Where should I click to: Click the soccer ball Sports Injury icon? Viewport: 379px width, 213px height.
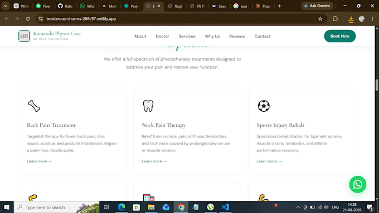pyautogui.click(x=264, y=106)
